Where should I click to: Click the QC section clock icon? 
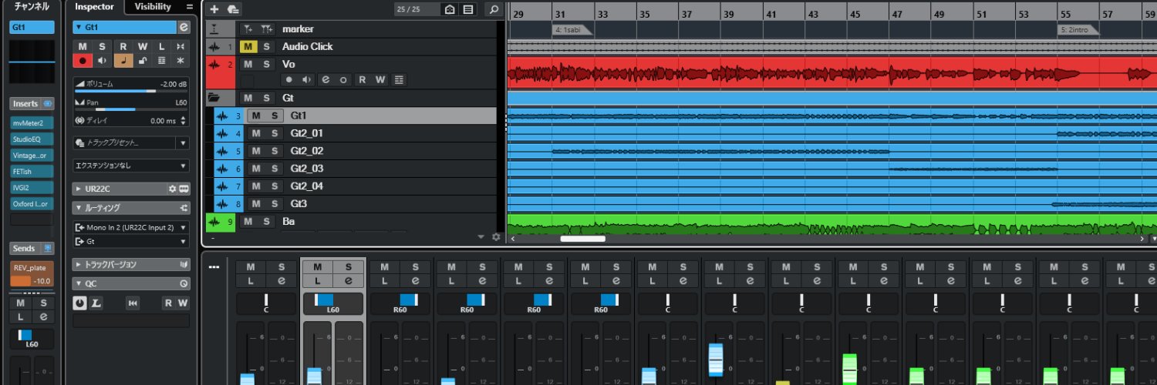[x=184, y=283]
